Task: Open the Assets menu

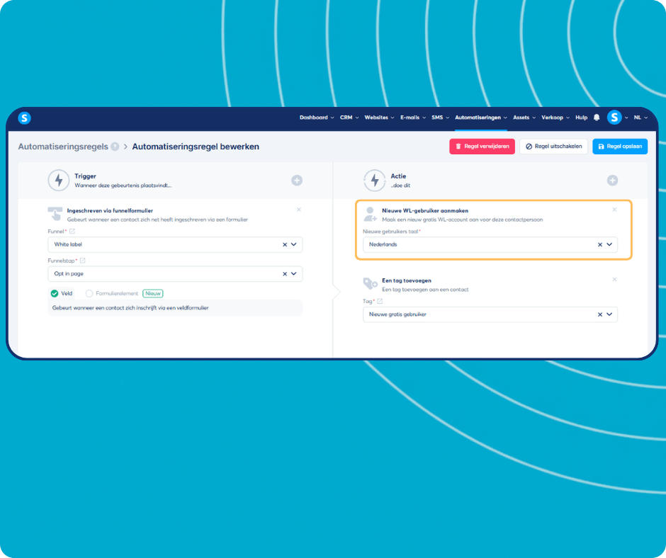Action: point(524,118)
